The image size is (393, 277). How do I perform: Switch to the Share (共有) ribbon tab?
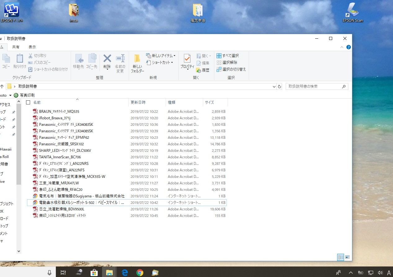(16, 47)
